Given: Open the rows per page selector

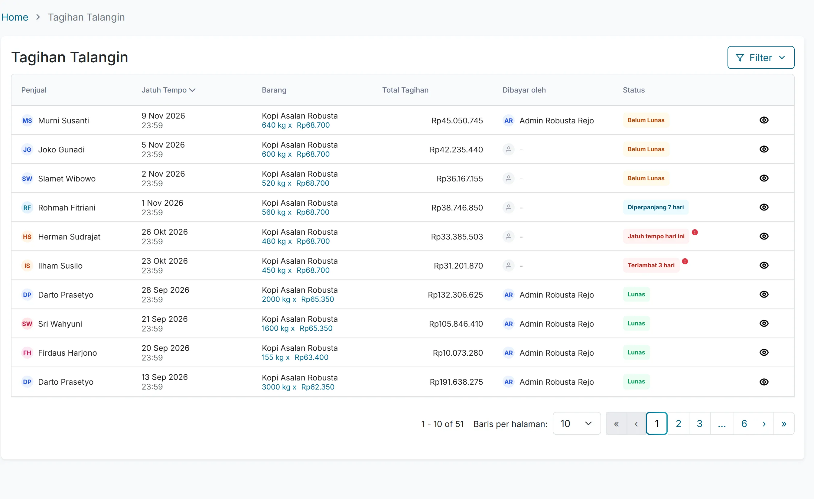Looking at the screenshot, I should 576,423.
